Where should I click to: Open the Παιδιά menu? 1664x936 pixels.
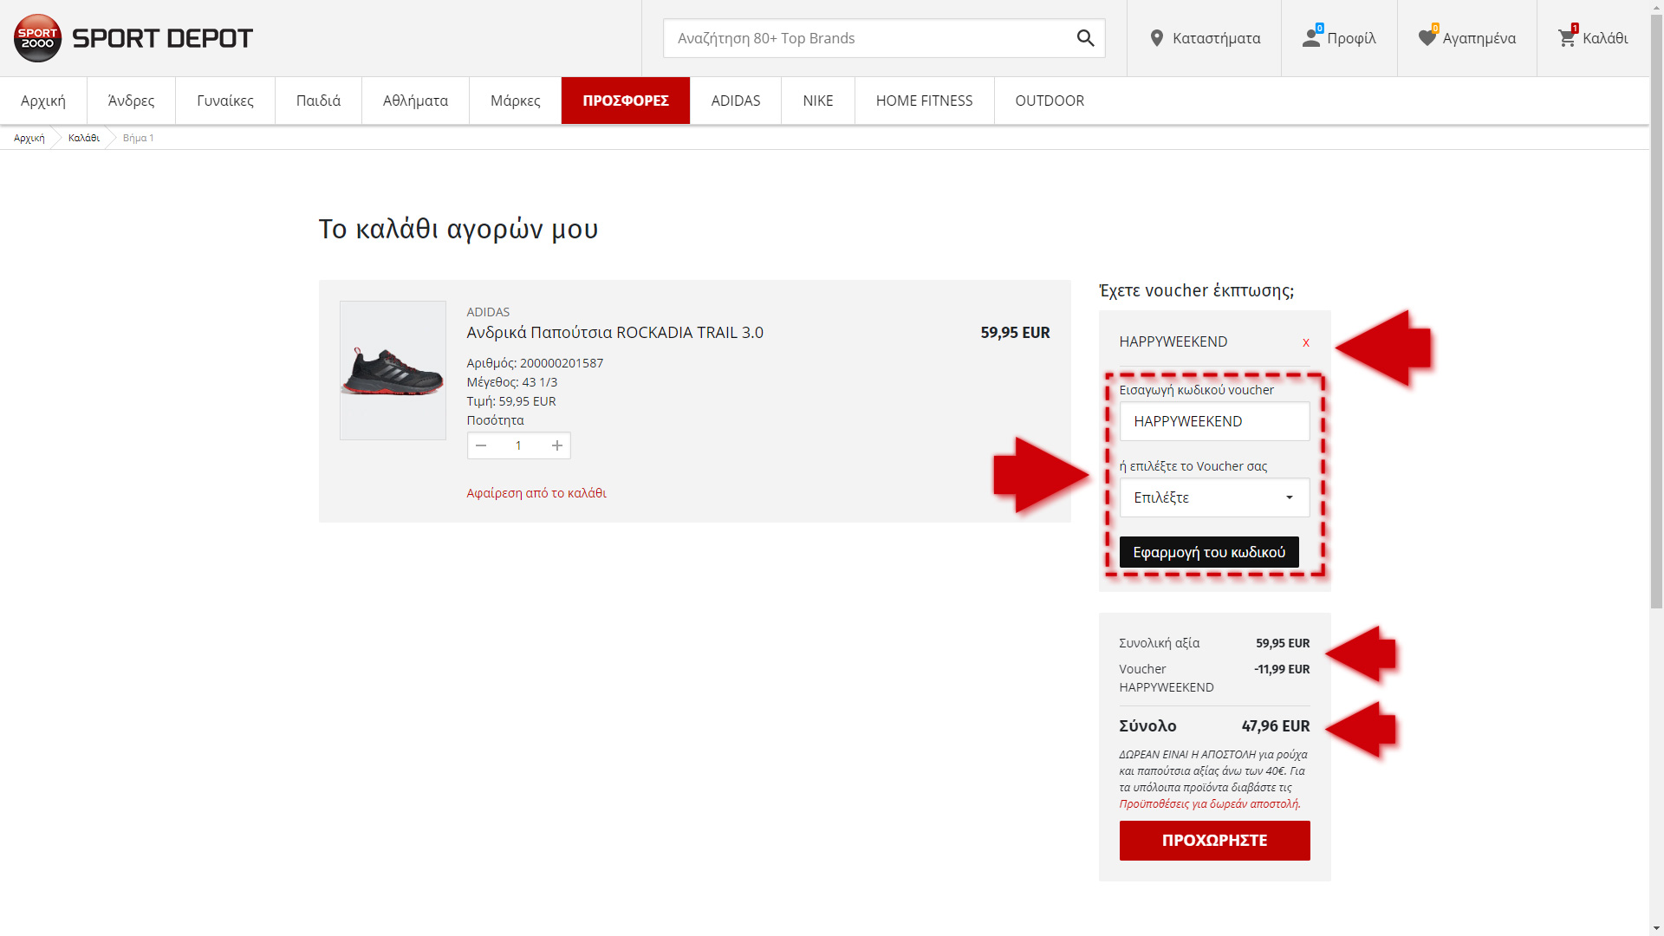click(318, 101)
